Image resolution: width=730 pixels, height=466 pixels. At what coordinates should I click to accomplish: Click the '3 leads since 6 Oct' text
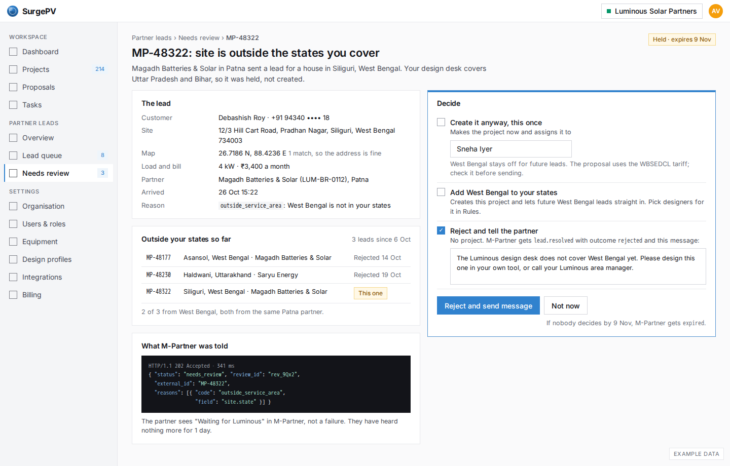click(381, 240)
